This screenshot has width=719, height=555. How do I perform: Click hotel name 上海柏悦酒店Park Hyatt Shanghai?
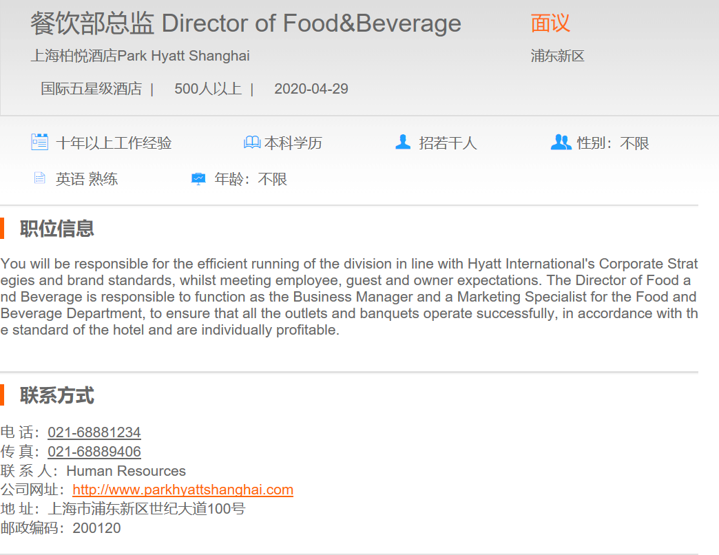140,56
